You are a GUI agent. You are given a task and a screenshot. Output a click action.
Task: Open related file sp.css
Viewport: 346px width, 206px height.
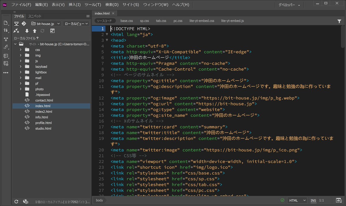tap(144, 21)
